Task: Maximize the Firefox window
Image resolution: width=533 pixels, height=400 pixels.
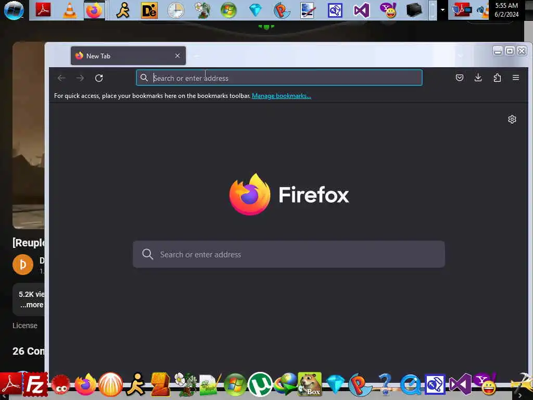Action: click(510, 51)
